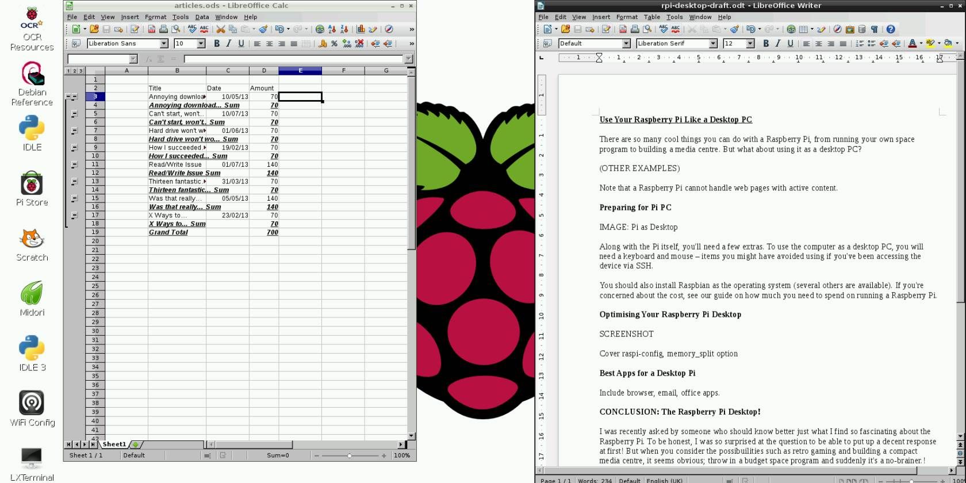Open the Table menu in Writer

[x=651, y=17]
